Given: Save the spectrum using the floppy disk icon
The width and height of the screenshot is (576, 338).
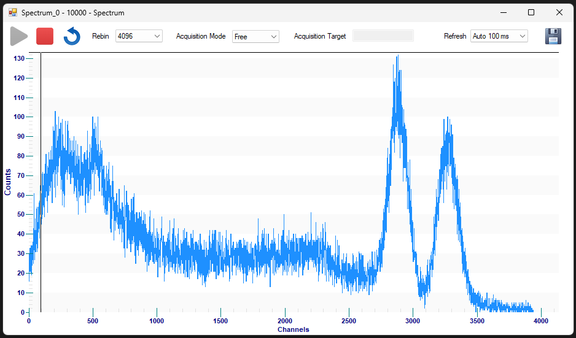Looking at the screenshot, I should (x=553, y=36).
